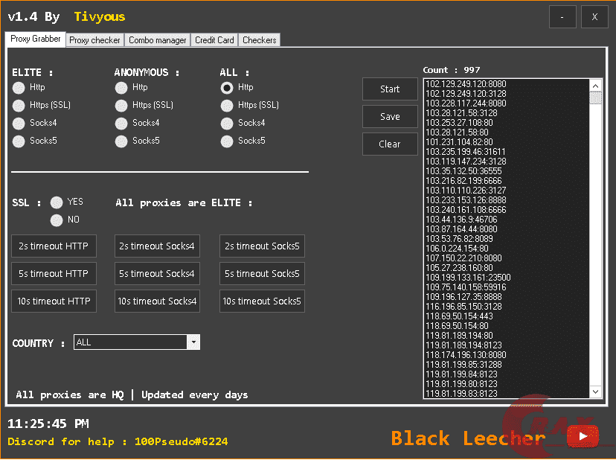This screenshot has height=460, width=616.
Task: Click Discord help text 100Pseudo#6224
Action: coord(181,441)
